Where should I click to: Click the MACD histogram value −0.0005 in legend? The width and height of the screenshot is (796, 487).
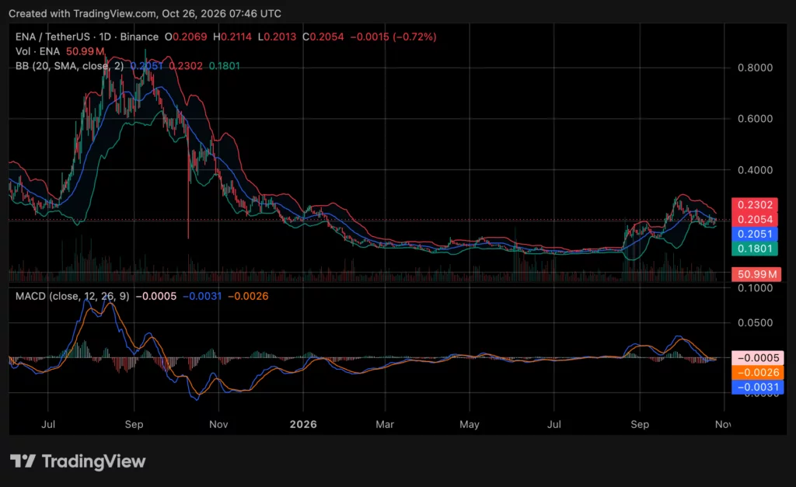(155, 296)
